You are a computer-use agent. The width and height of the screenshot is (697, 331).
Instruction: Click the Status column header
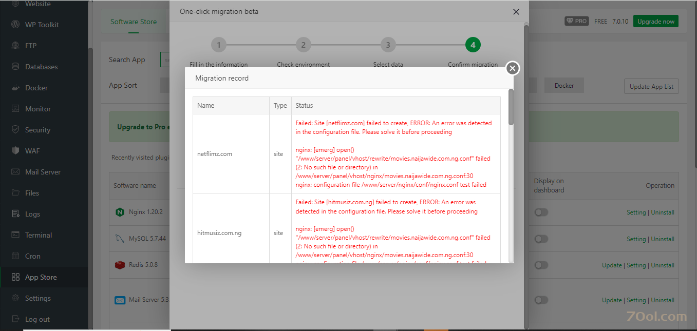coord(396,105)
